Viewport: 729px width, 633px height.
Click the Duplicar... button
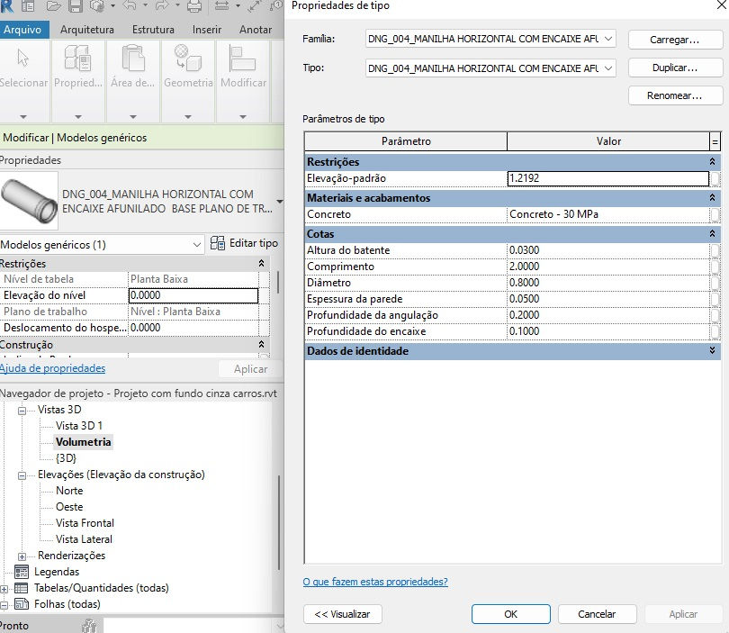(x=675, y=68)
